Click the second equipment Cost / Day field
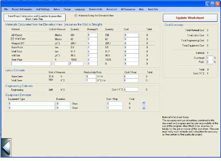The image size is (221, 161). point(114,108)
